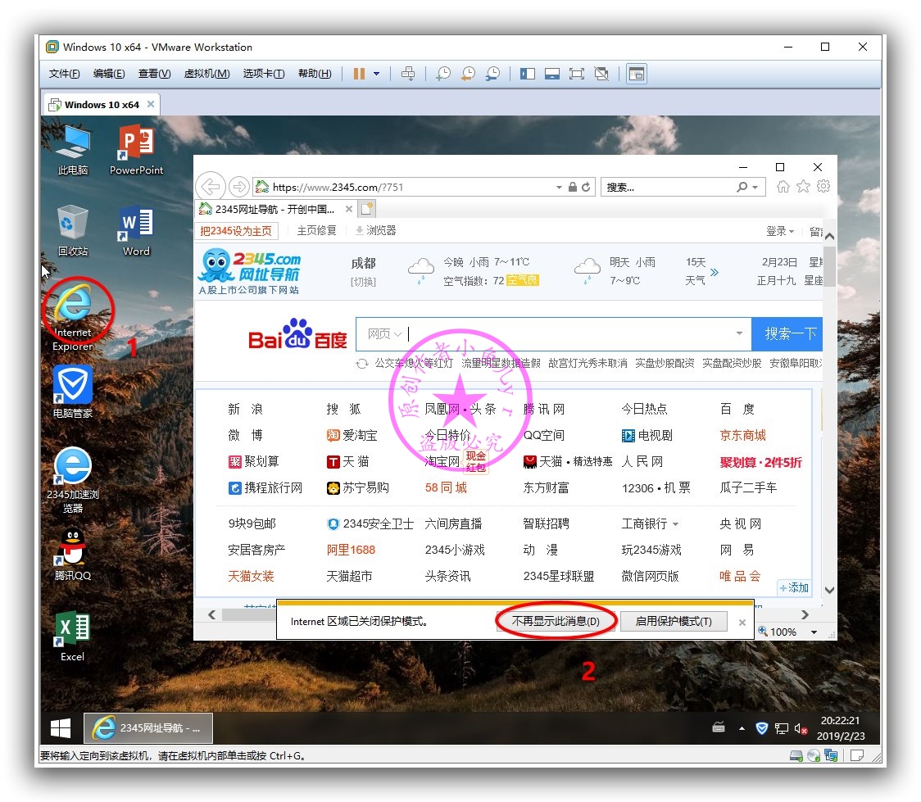Click the 2345加速浏览器 desktop icon

73,480
